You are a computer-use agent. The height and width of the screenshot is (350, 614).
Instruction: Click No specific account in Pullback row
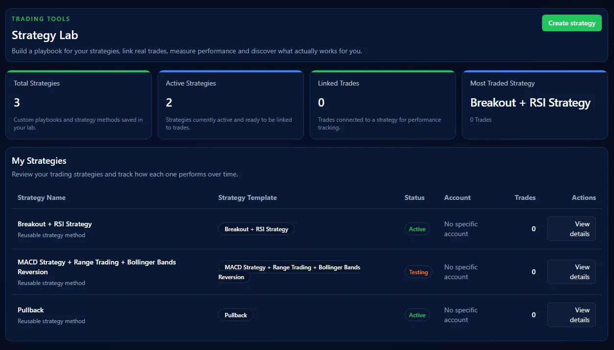coord(461,315)
